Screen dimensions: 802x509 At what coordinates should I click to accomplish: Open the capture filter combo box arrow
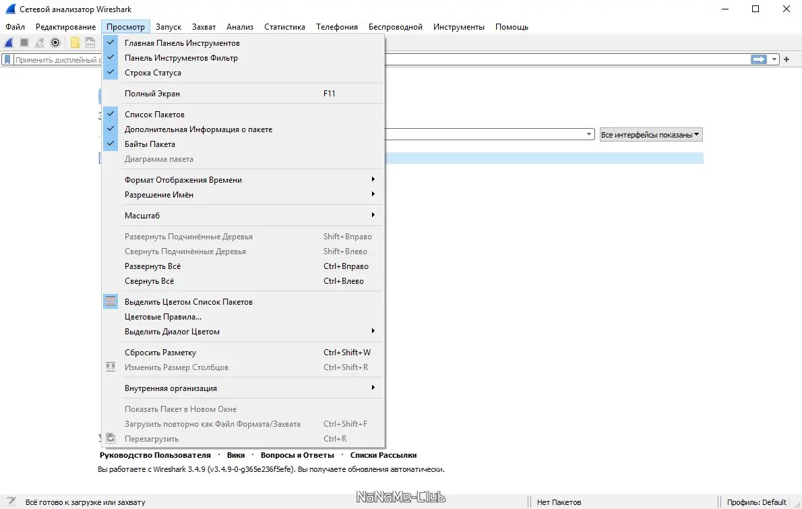point(589,135)
